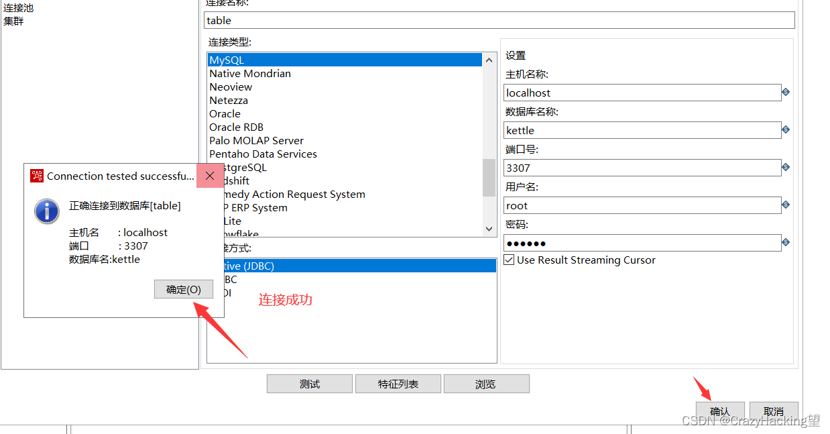Select Neoview connection type
This screenshot has width=830, height=434.
coord(345,87)
